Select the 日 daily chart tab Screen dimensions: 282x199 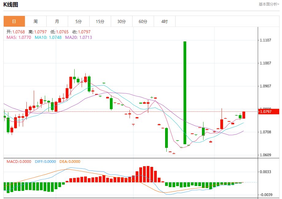pyautogui.click(x=14, y=21)
